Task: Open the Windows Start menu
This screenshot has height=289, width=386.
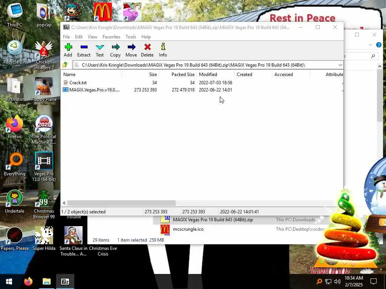Action: (x=9, y=281)
